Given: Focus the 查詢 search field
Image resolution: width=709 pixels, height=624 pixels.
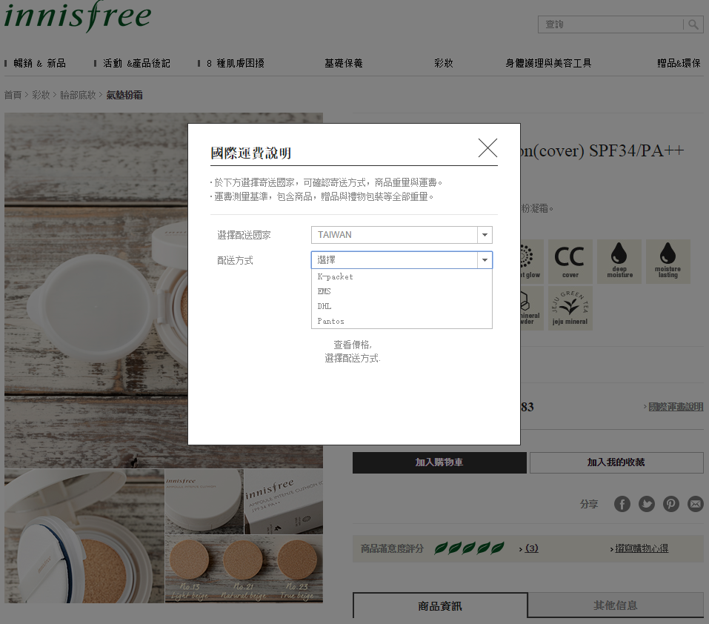Looking at the screenshot, I should point(610,24).
